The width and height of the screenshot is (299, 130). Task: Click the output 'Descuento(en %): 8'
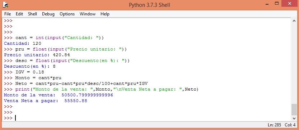click(x=30, y=66)
